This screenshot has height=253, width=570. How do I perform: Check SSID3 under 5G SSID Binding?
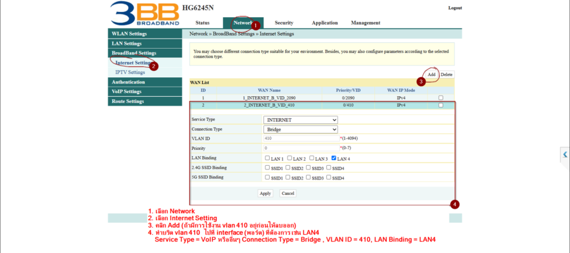tap(308, 178)
